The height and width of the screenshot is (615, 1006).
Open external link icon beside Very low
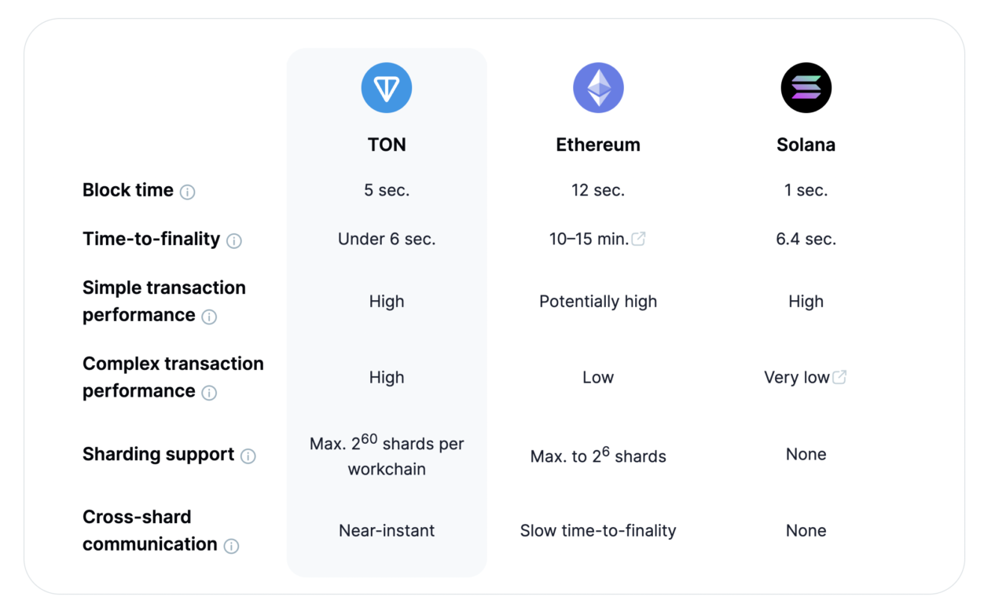pyautogui.click(x=839, y=377)
